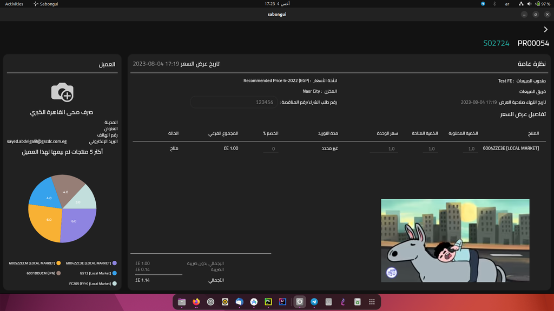This screenshot has width=554, height=311.
Task: Click the S02724 order reference link
Action: tap(496, 43)
